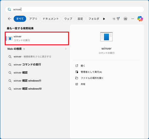The height and width of the screenshot is (139, 149).
Task: Select 'winver コマンドの実行' web suggestion
Action: 37,65
